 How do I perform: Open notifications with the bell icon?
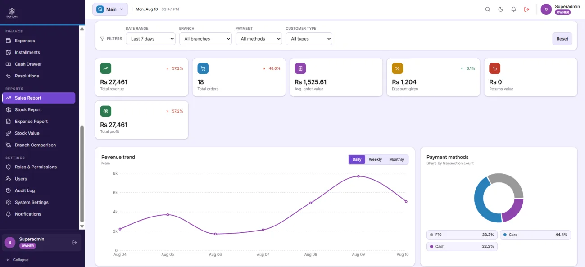pyautogui.click(x=513, y=9)
